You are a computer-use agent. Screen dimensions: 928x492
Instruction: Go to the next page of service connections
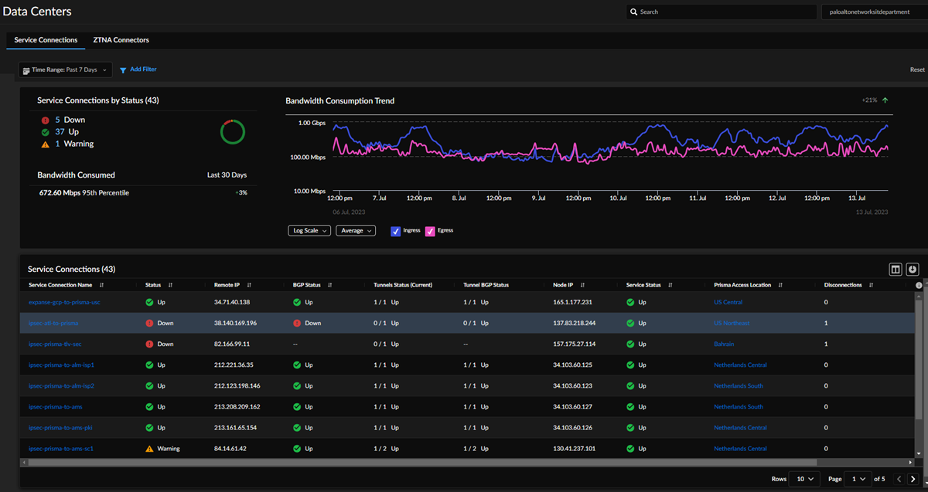[x=915, y=479]
